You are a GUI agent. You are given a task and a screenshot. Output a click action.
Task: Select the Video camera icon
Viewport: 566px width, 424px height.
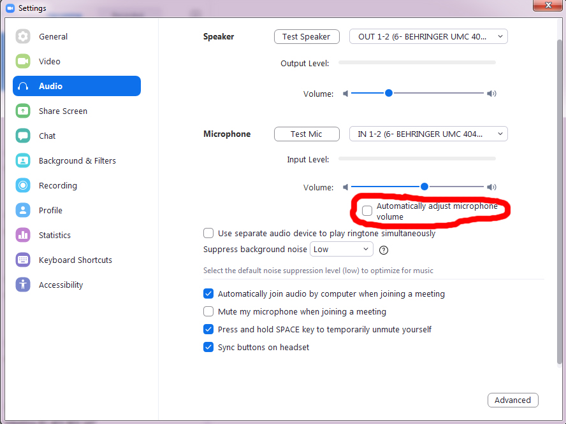[x=23, y=61]
